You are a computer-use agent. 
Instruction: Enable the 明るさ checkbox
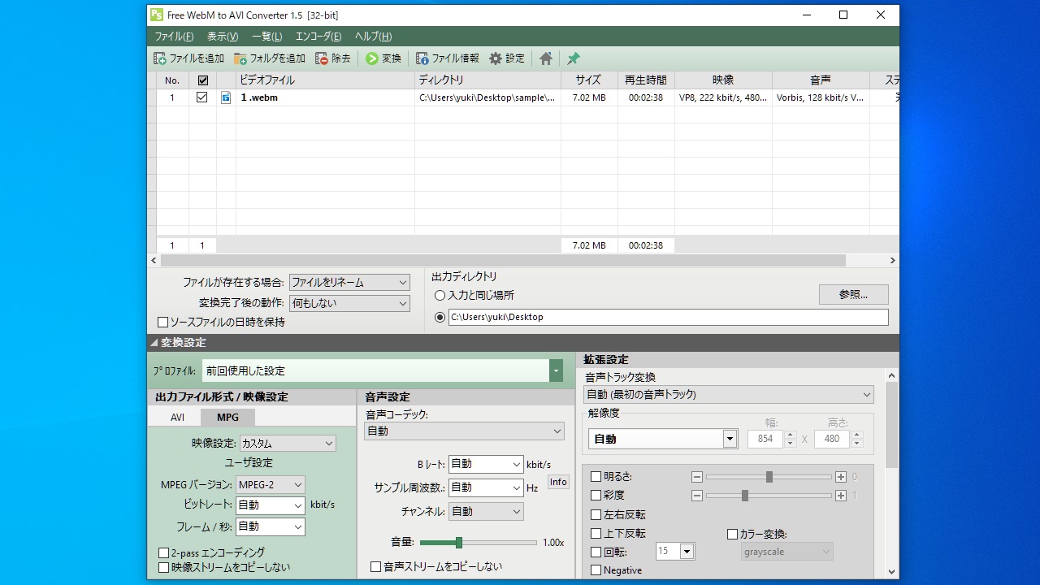point(596,477)
